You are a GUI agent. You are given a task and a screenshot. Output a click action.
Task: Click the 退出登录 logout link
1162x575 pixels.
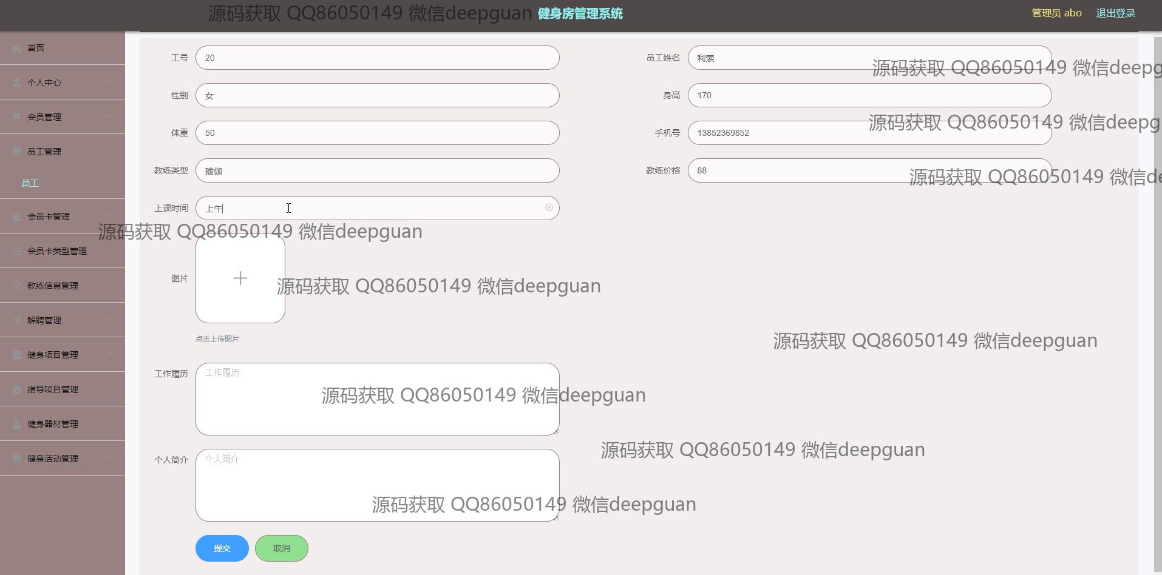click(1115, 13)
